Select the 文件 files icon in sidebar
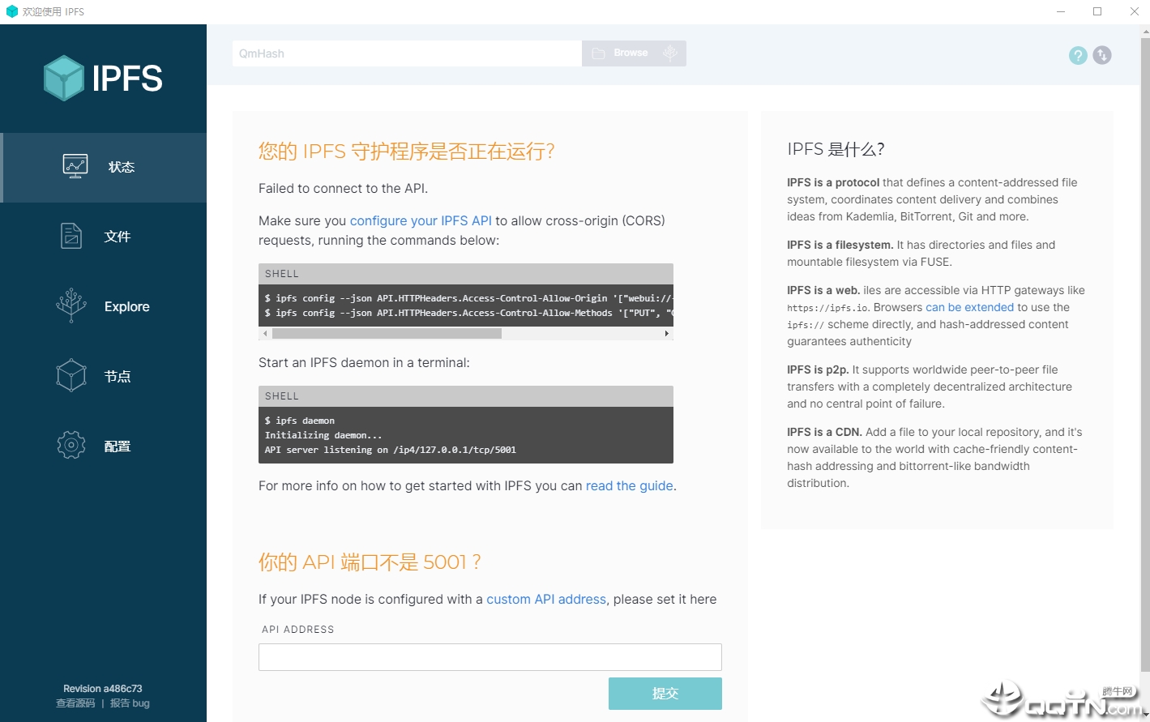 coord(71,235)
